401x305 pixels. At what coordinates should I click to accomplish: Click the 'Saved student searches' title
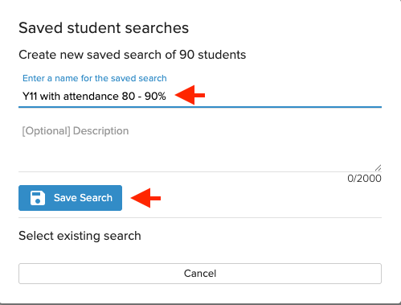coord(104,27)
